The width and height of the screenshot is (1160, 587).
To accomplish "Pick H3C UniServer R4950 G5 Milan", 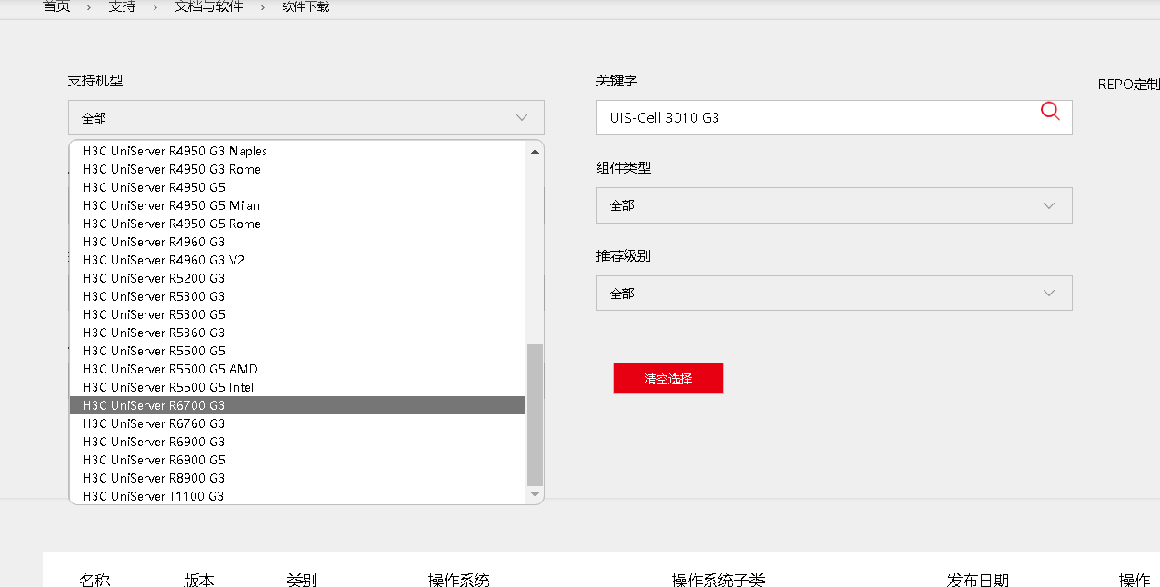I will [297, 205].
